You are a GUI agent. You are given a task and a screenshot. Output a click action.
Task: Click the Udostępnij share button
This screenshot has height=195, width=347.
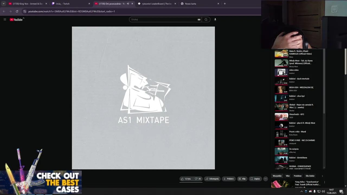click(212, 179)
